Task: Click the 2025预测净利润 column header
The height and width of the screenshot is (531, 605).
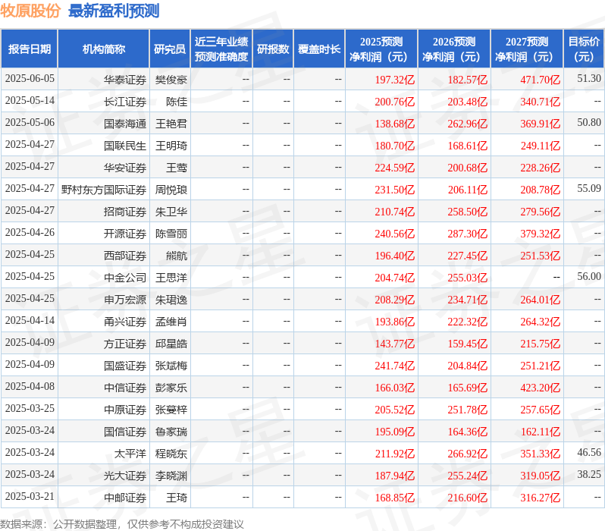Action: point(381,49)
